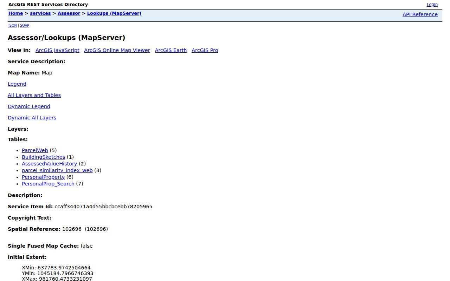Open the PersonalProperty table
This screenshot has height=281, width=450.
coord(43,177)
